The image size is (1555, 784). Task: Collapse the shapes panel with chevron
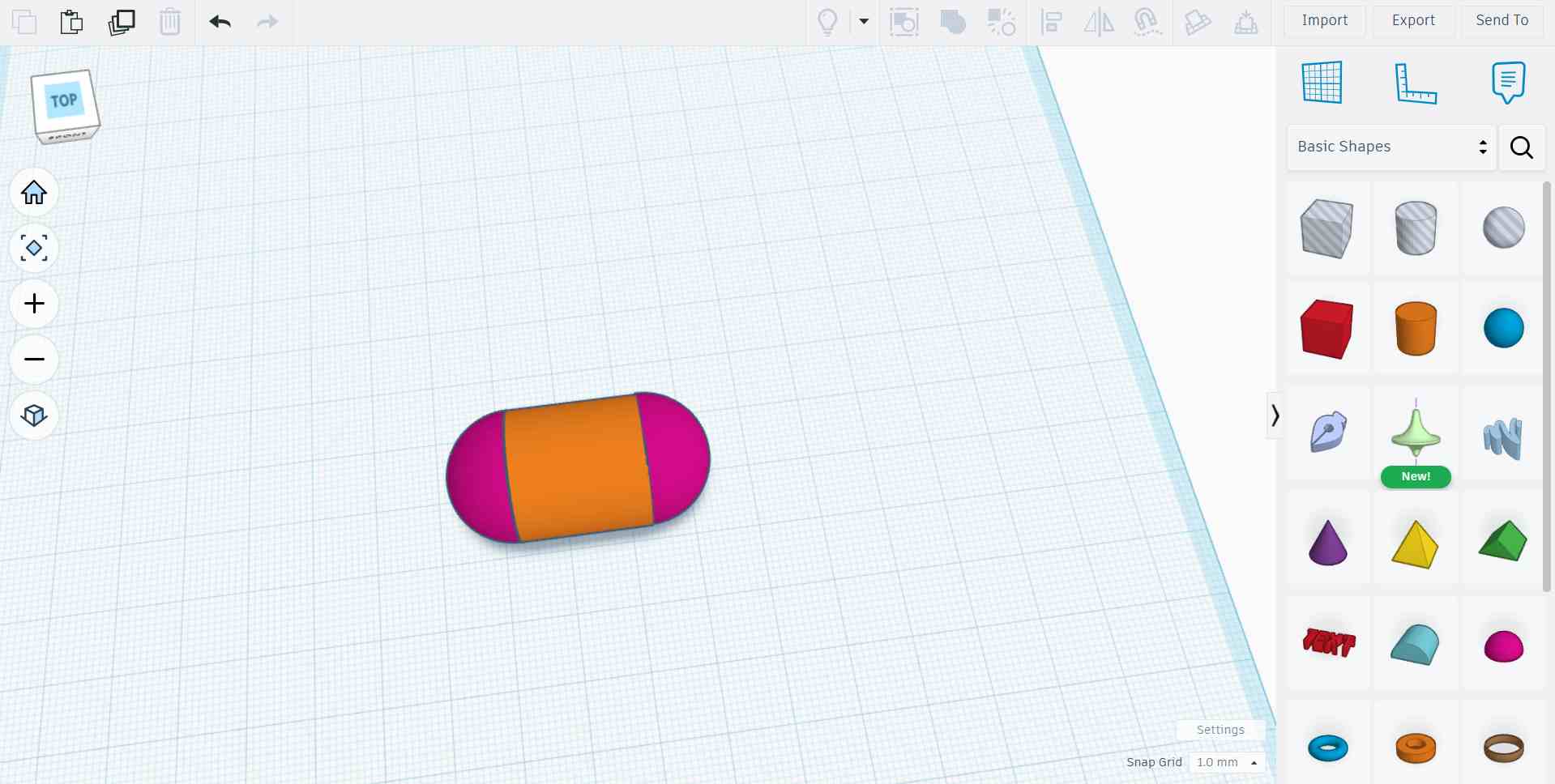(1275, 415)
